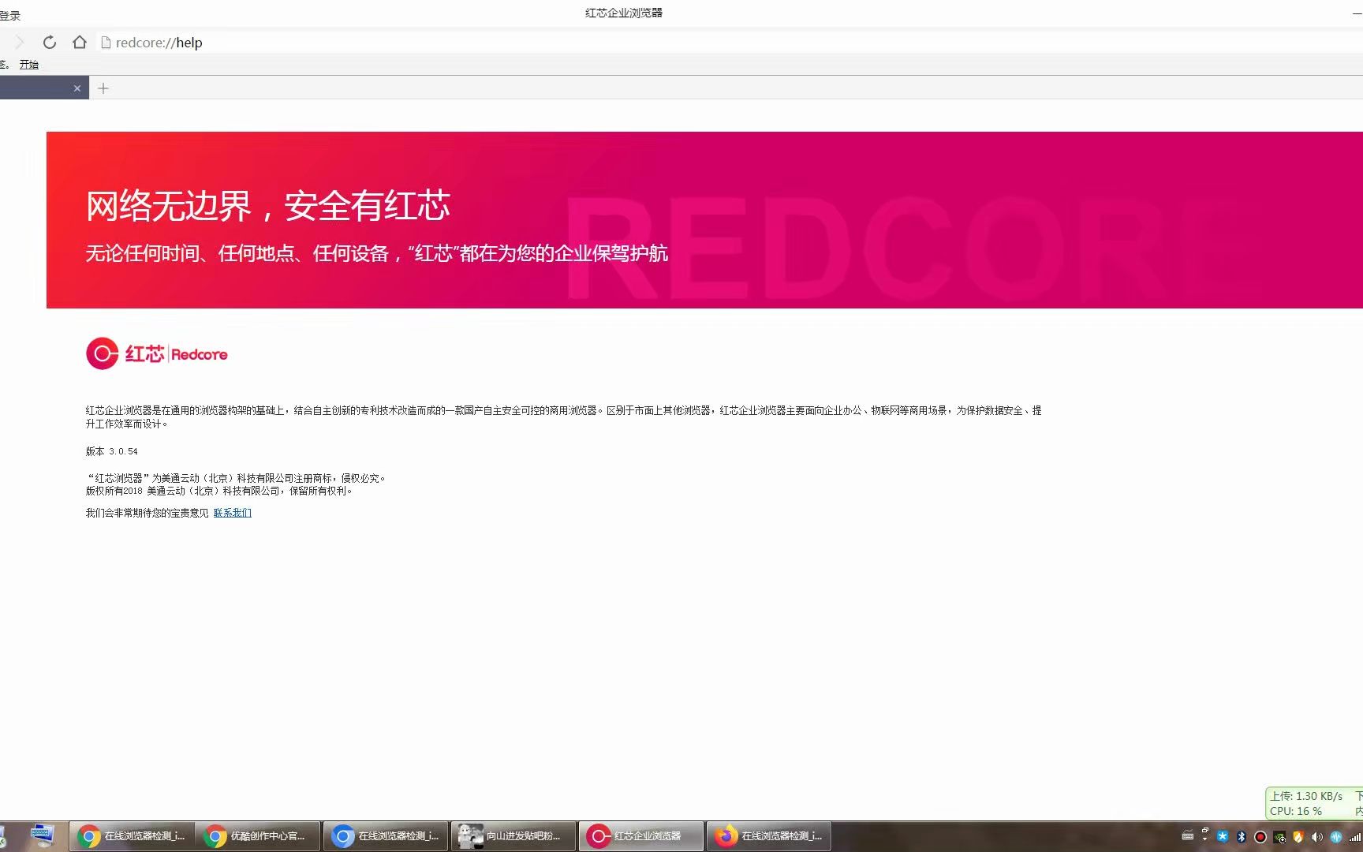Viewport: 1363px width, 852px height.
Task: Click the page icon in address bar
Action: click(106, 43)
